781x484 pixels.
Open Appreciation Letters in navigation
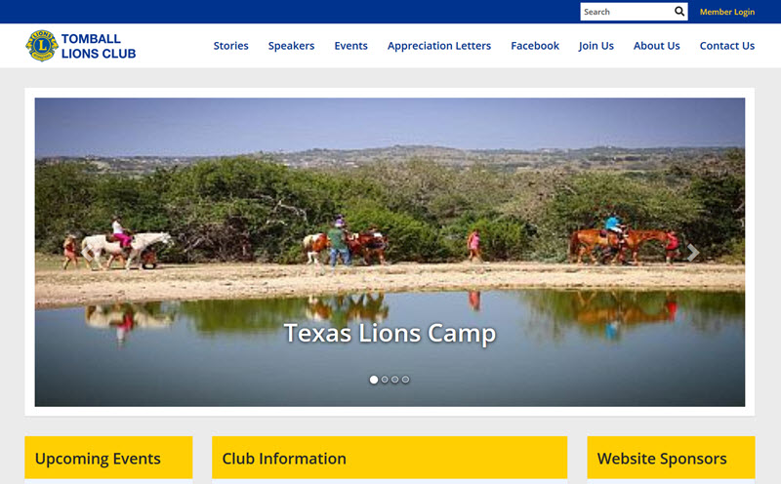pos(438,46)
